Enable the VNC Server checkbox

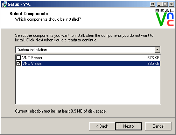pos(19,58)
